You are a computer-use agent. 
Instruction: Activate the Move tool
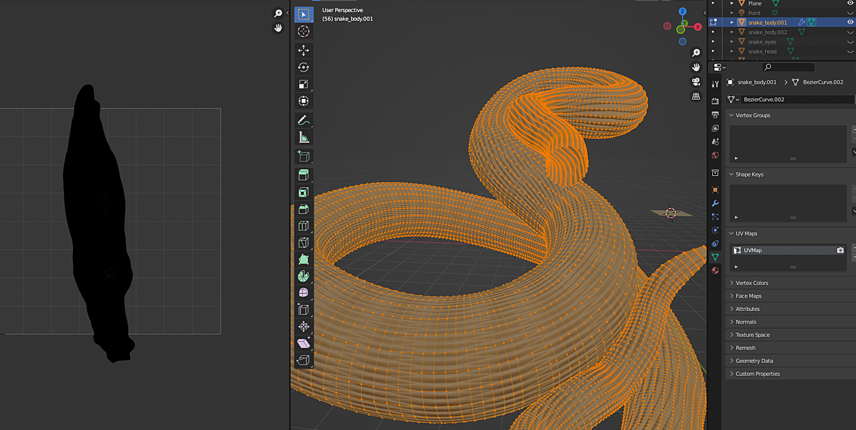(x=304, y=50)
